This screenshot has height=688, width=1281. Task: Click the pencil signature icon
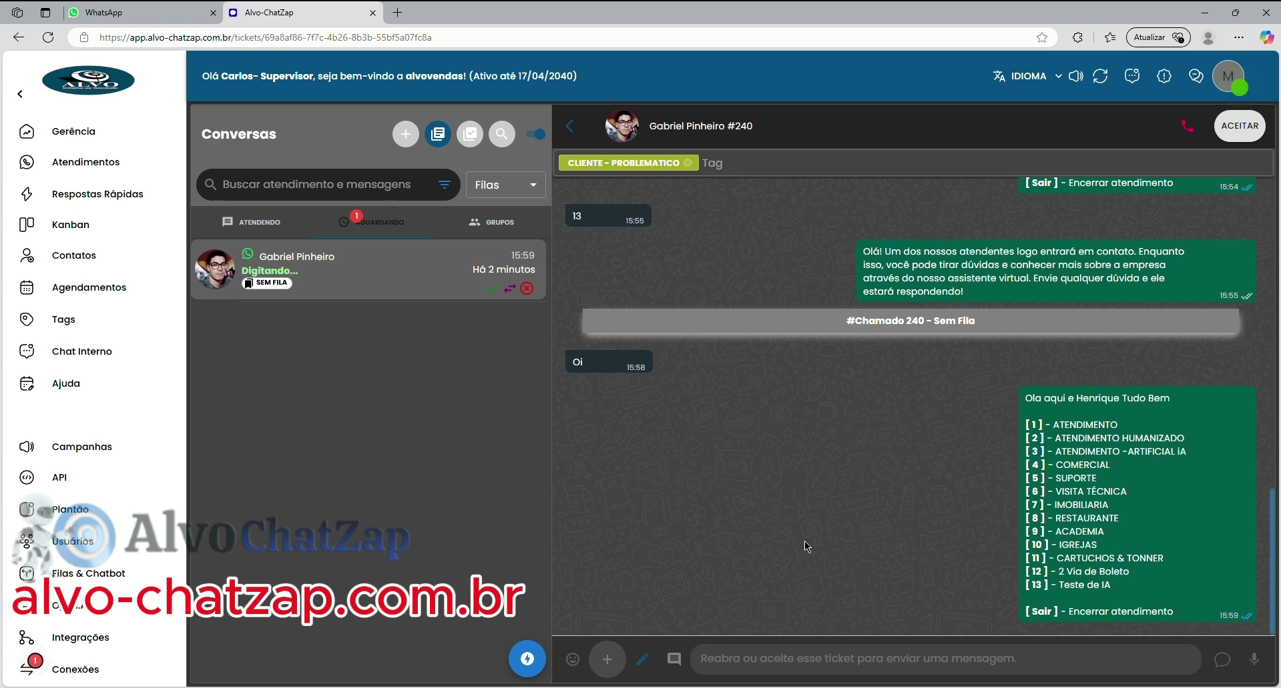pyautogui.click(x=642, y=659)
